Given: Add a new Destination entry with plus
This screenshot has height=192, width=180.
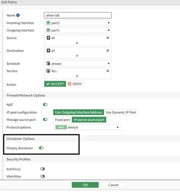Looking at the screenshot, I should click(77, 56).
